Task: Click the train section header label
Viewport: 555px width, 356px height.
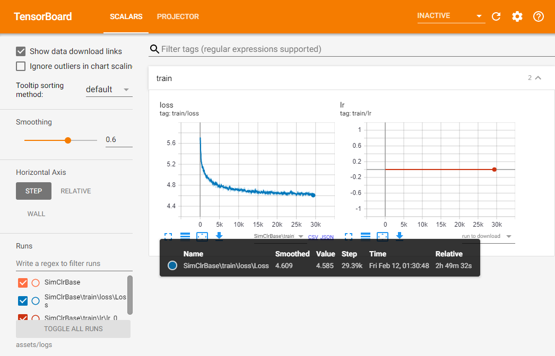Action: [164, 78]
